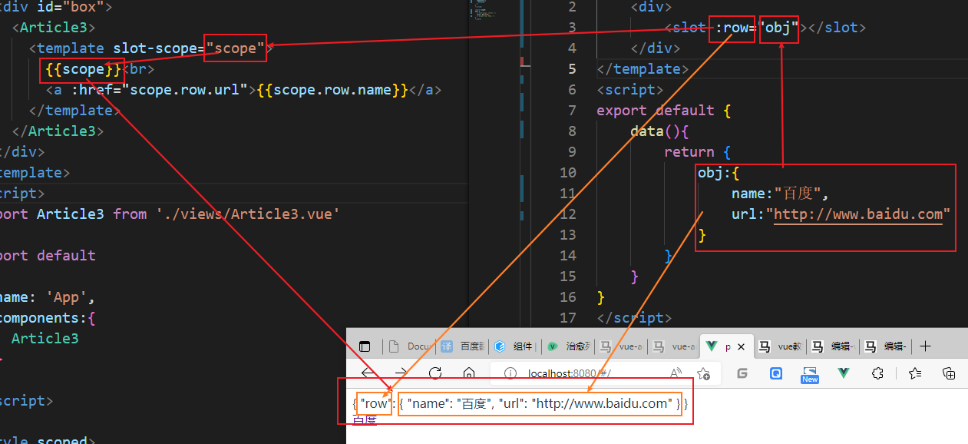Toggle the add-to-favorites star

coord(703,373)
